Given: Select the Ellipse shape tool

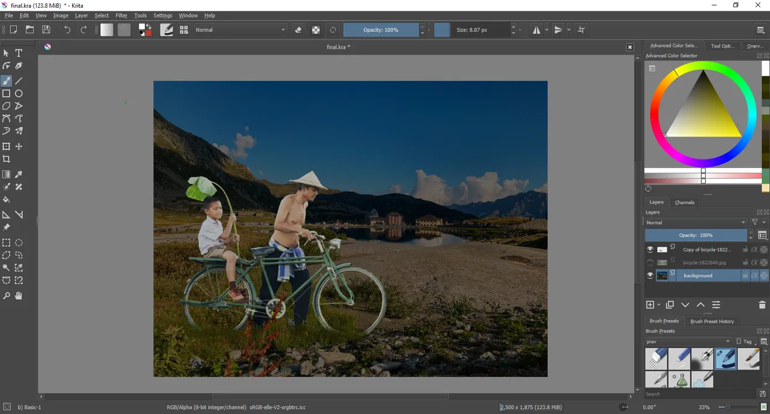Looking at the screenshot, I should coord(19,93).
